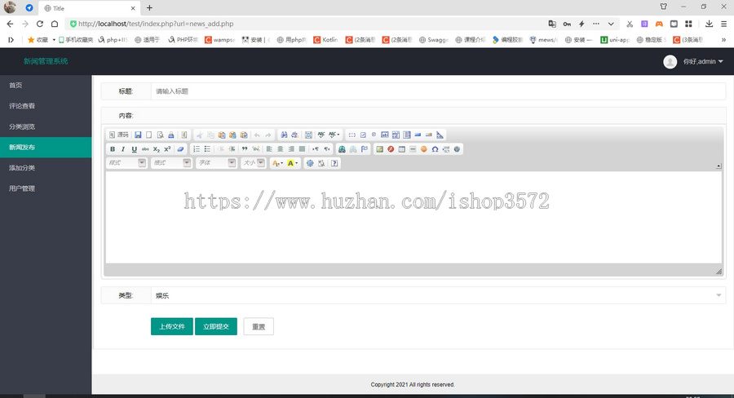Open 评论查看 in the sidebar
The width and height of the screenshot is (734, 398).
46,106
